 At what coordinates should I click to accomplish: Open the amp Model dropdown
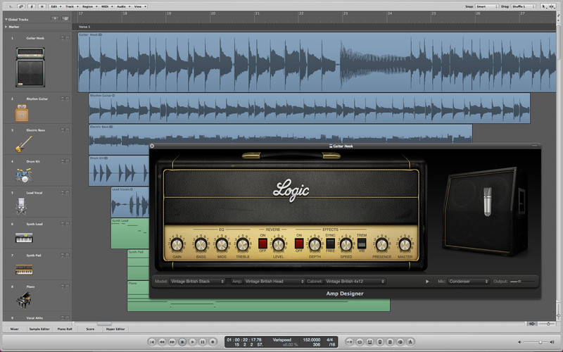198,282
